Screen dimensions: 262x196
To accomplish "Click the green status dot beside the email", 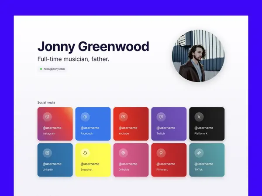I will [x=41, y=69].
